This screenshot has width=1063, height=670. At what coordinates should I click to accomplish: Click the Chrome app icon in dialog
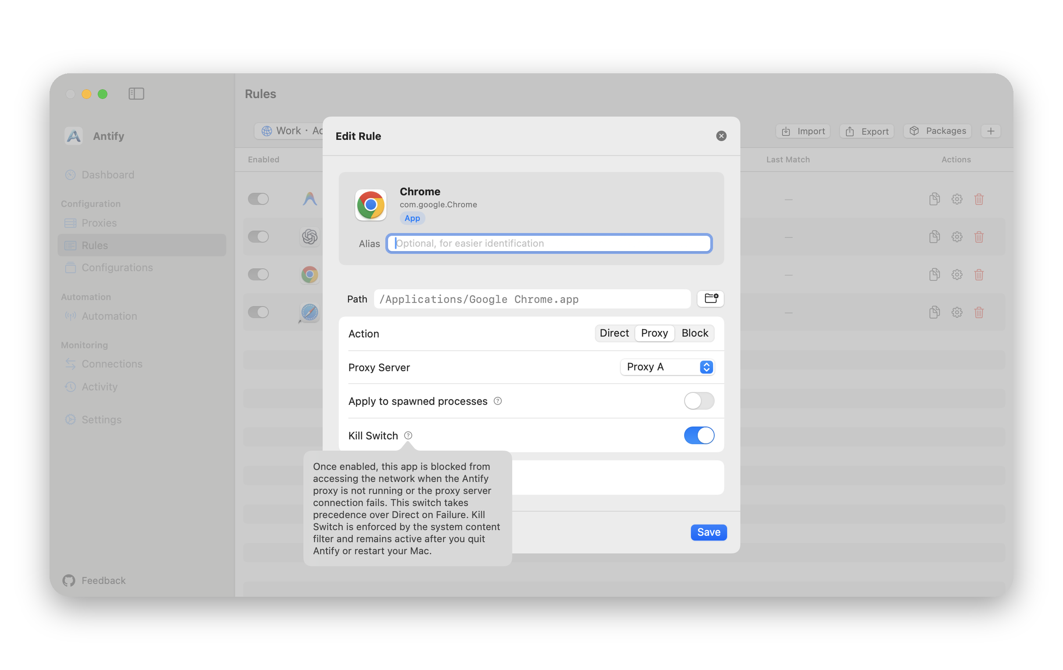pyautogui.click(x=371, y=205)
